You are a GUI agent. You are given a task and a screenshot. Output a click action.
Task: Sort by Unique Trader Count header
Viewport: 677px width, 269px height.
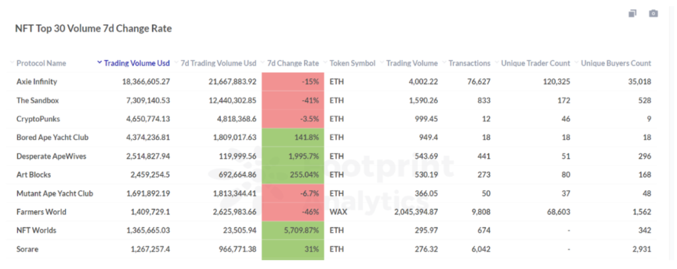536,63
